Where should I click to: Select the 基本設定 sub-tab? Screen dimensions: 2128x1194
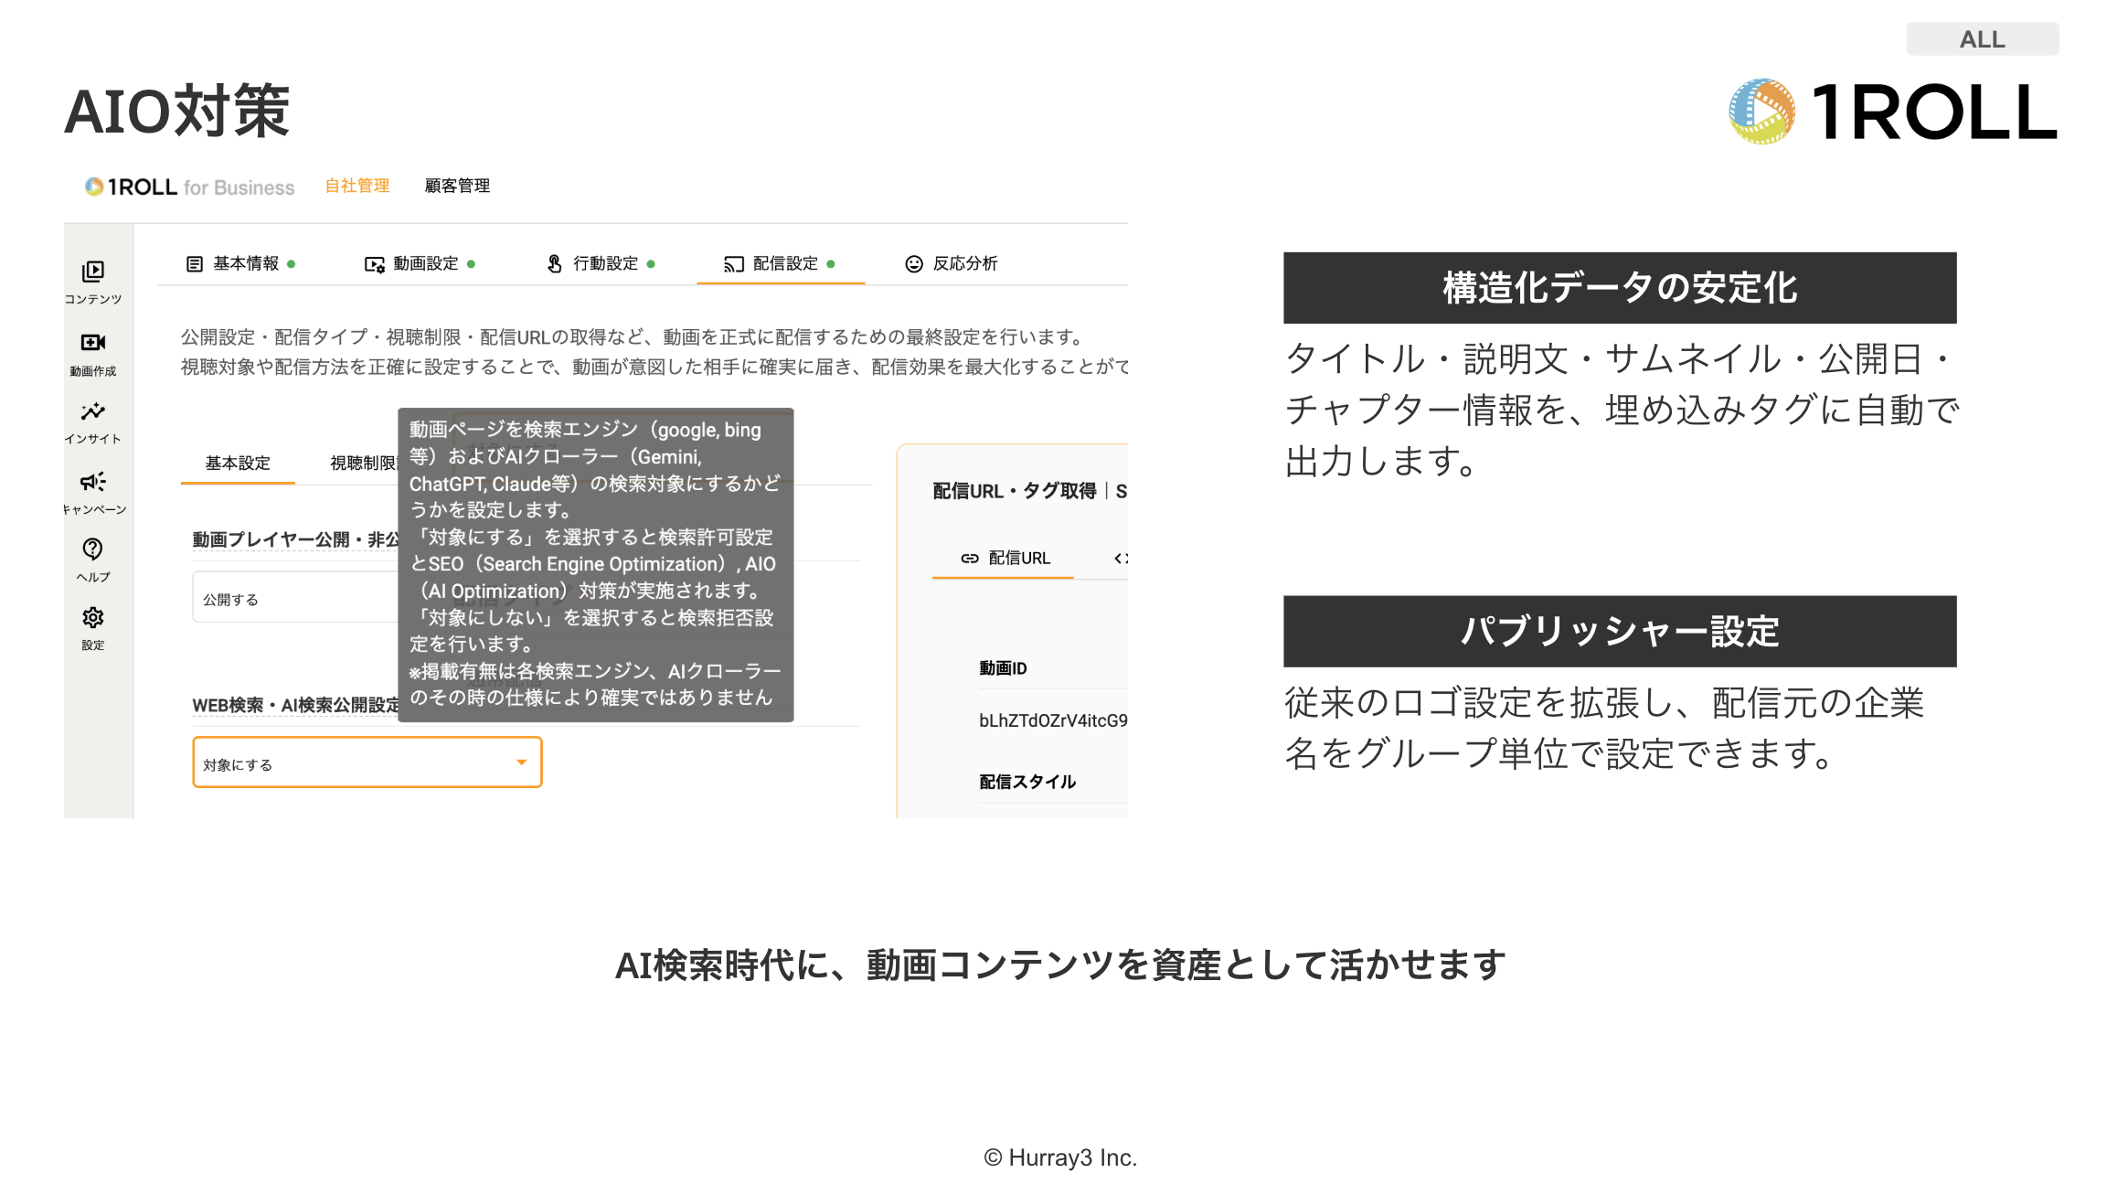click(238, 464)
